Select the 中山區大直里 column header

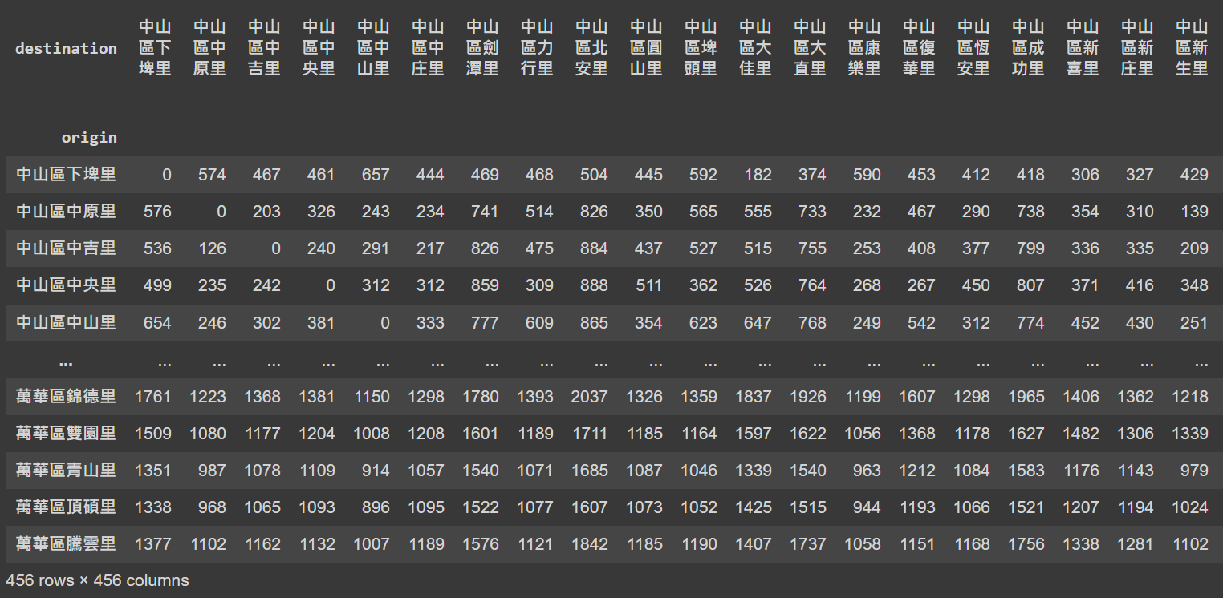pyautogui.click(x=810, y=48)
